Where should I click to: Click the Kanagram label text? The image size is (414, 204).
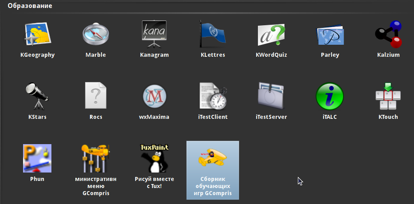click(x=154, y=55)
